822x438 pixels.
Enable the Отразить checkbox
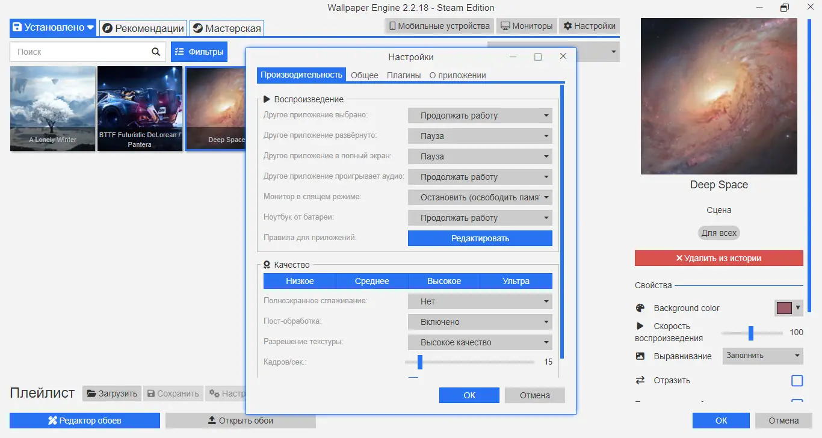(x=797, y=380)
